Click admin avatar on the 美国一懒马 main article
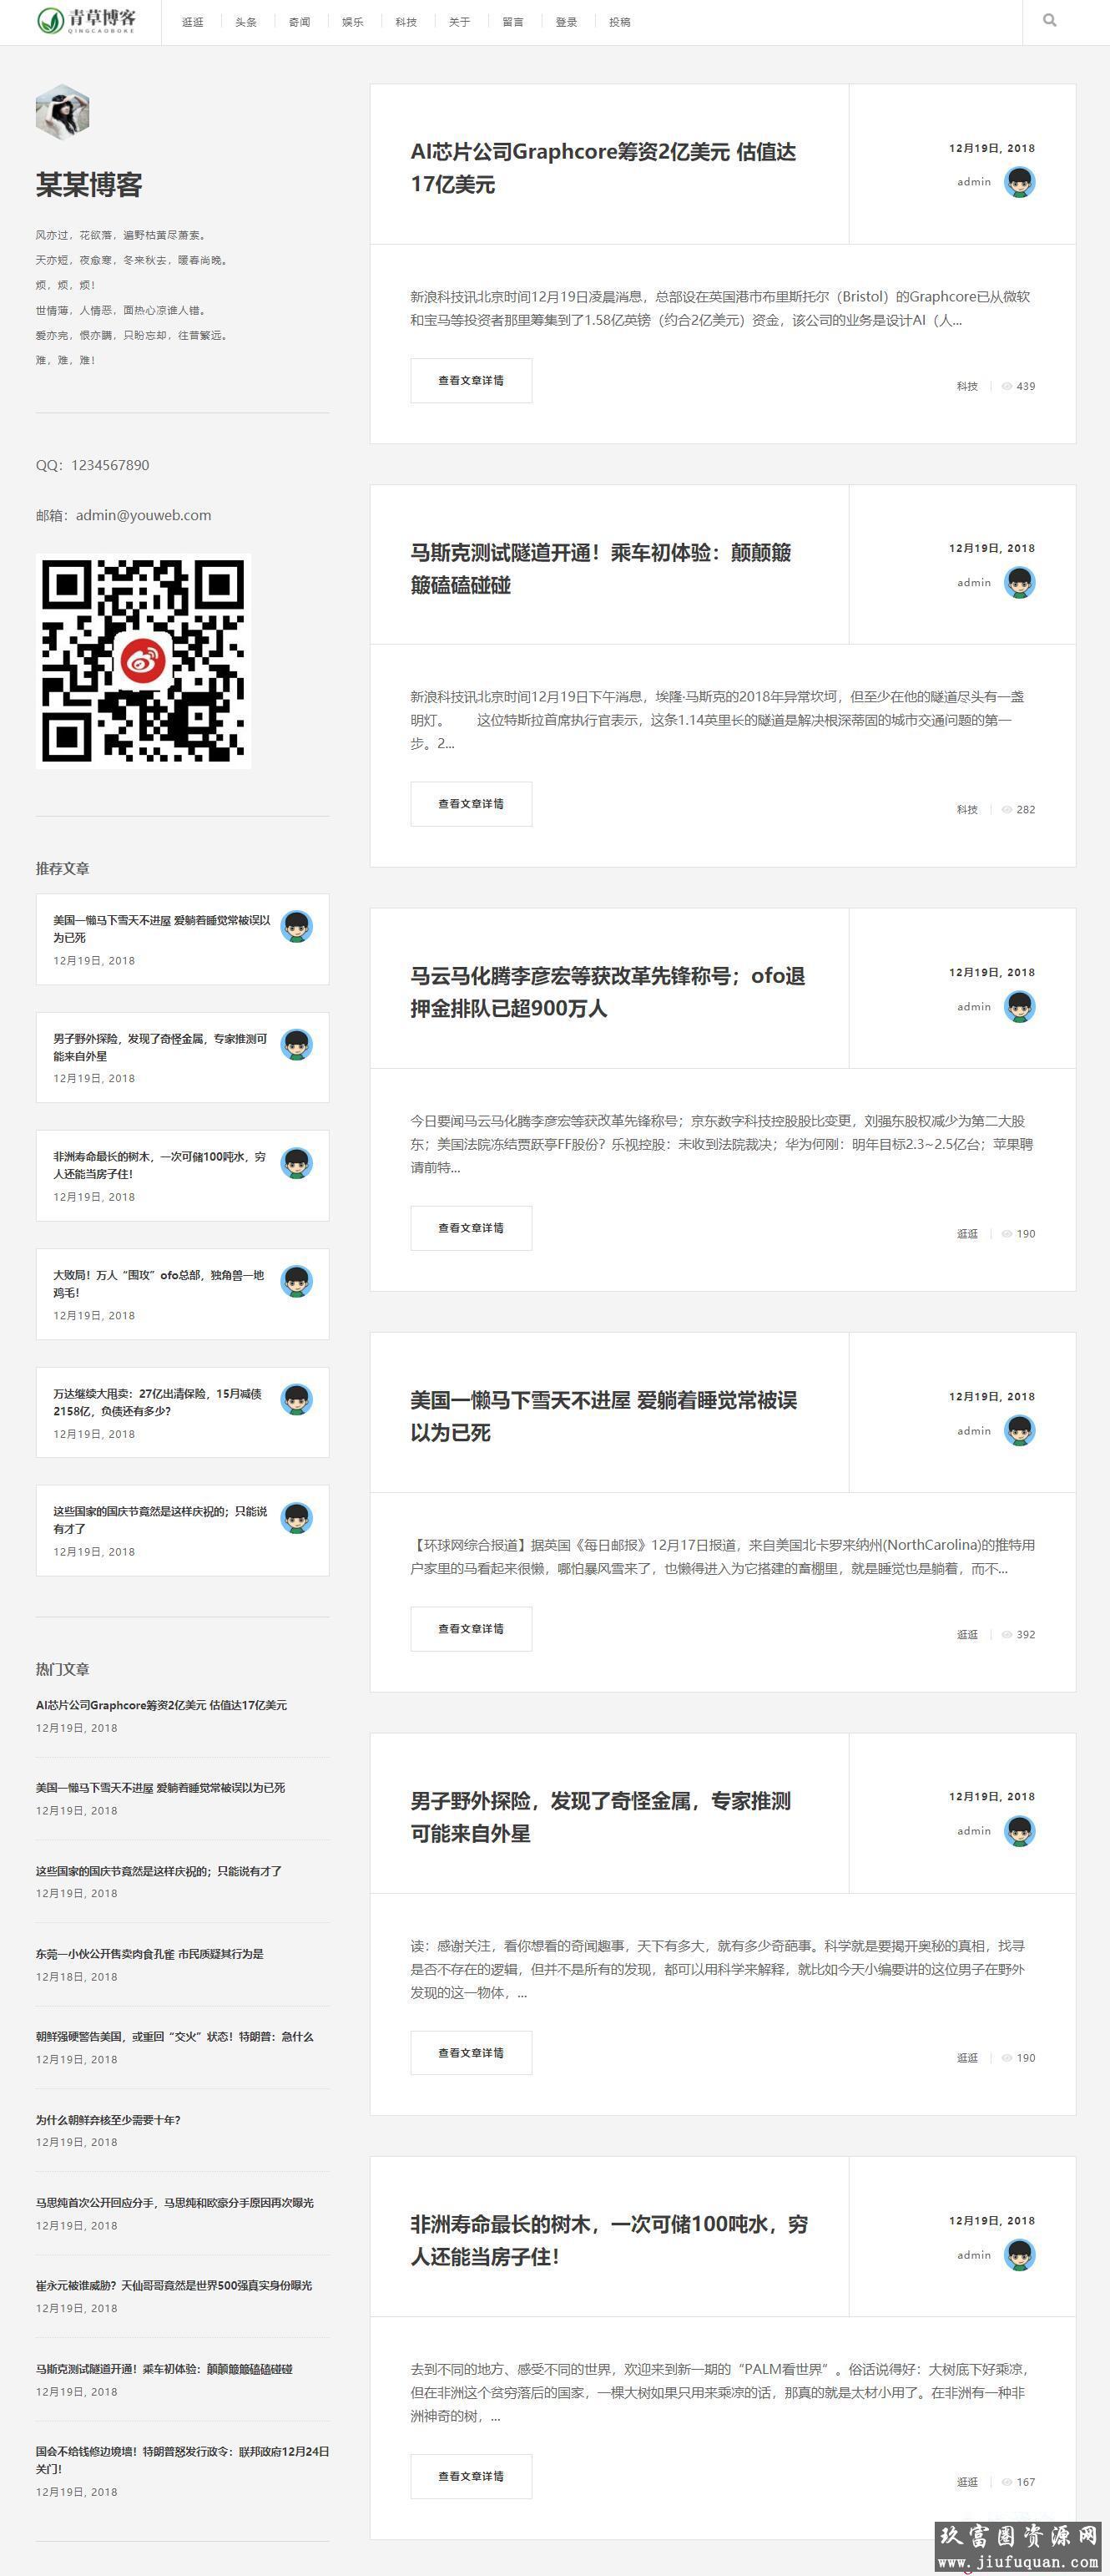1110x2576 pixels. click(x=1019, y=1430)
